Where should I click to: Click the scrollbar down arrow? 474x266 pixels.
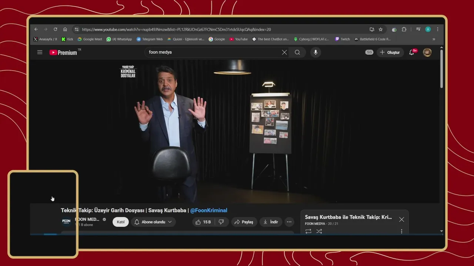coord(441,231)
